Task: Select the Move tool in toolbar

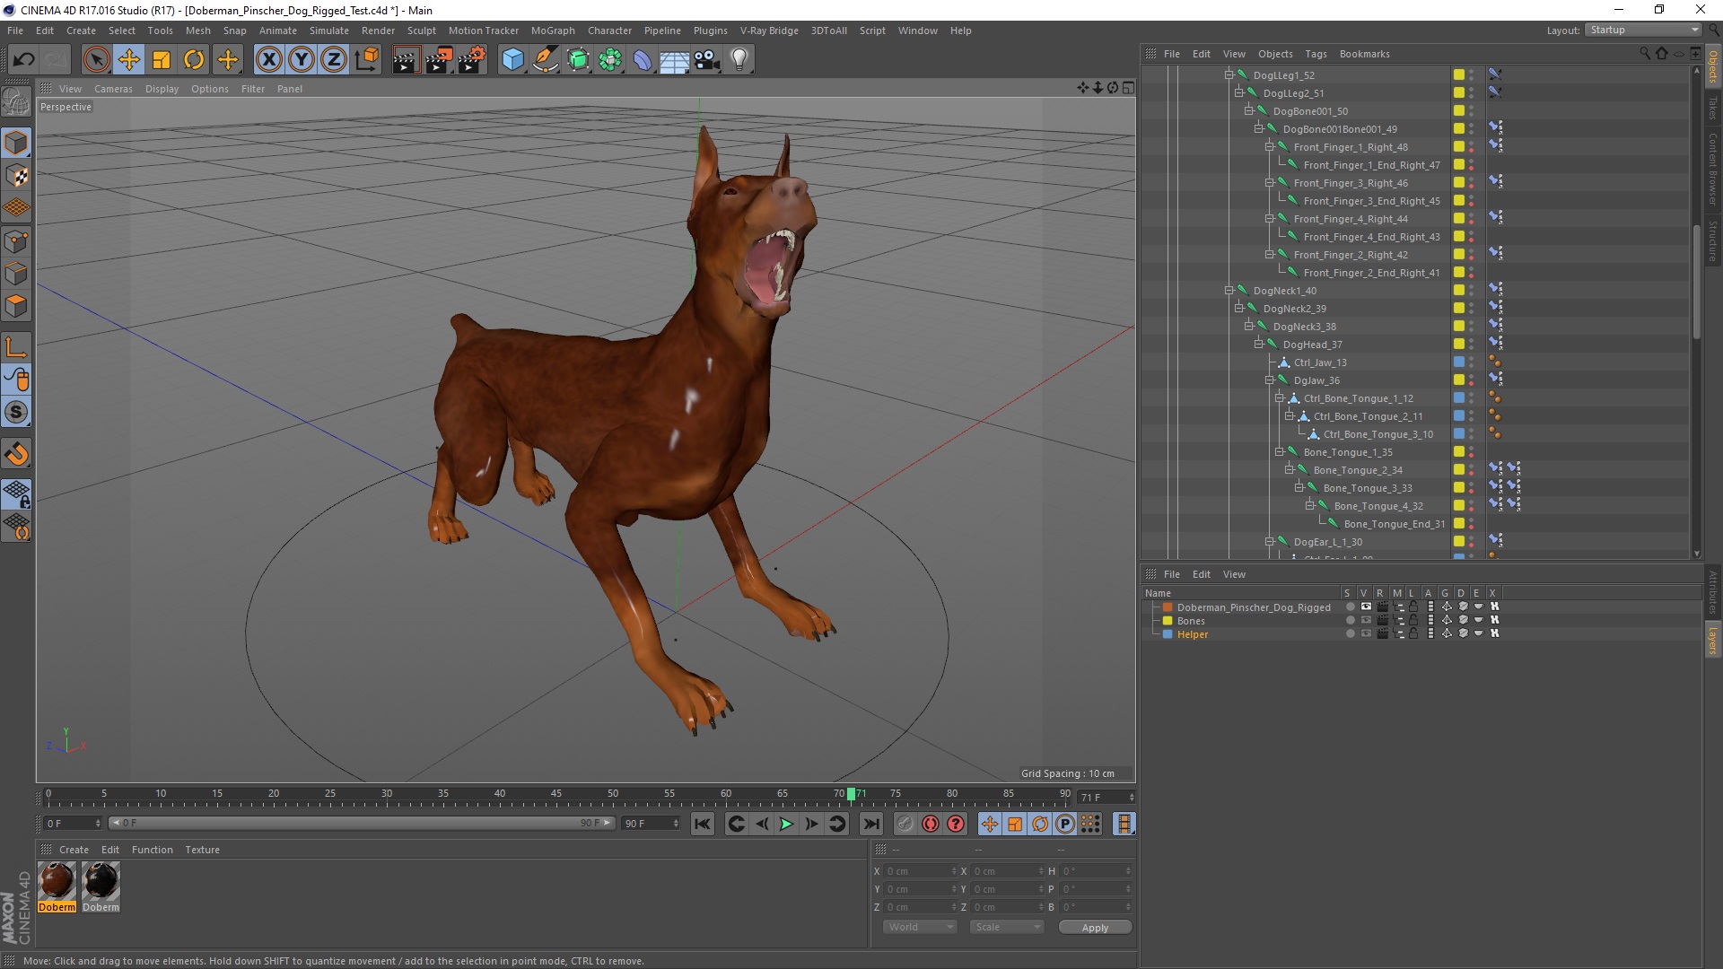Action: (x=128, y=60)
